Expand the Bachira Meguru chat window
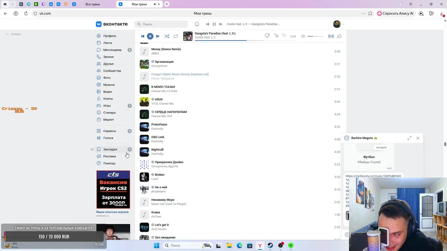The width and height of the screenshot is (447, 251). tap(409, 138)
